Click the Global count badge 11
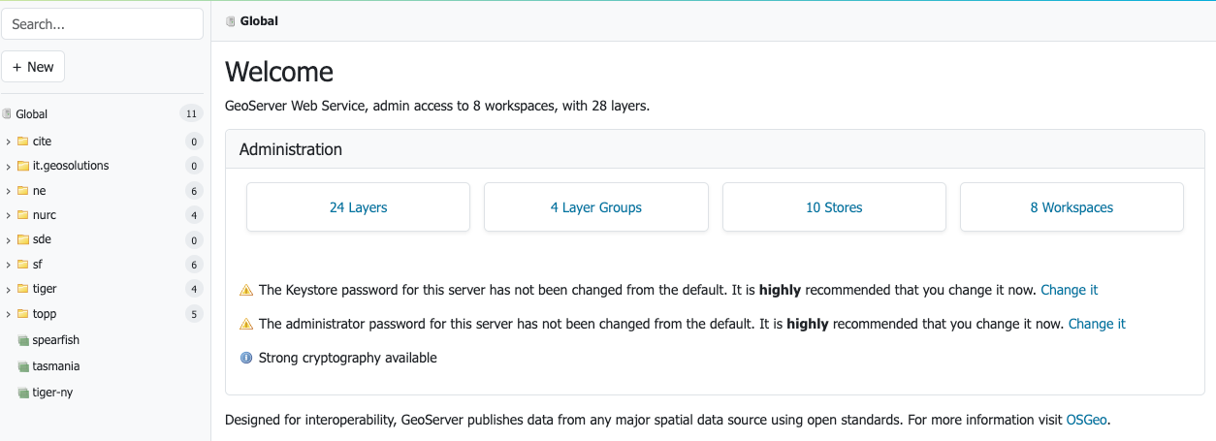 point(191,114)
